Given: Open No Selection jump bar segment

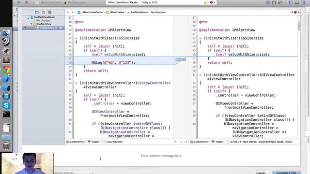Looking at the screenshot, I should [158, 12].
